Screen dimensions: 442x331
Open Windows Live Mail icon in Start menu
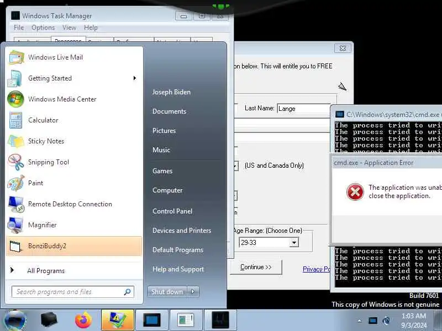[x=16, y=57]
